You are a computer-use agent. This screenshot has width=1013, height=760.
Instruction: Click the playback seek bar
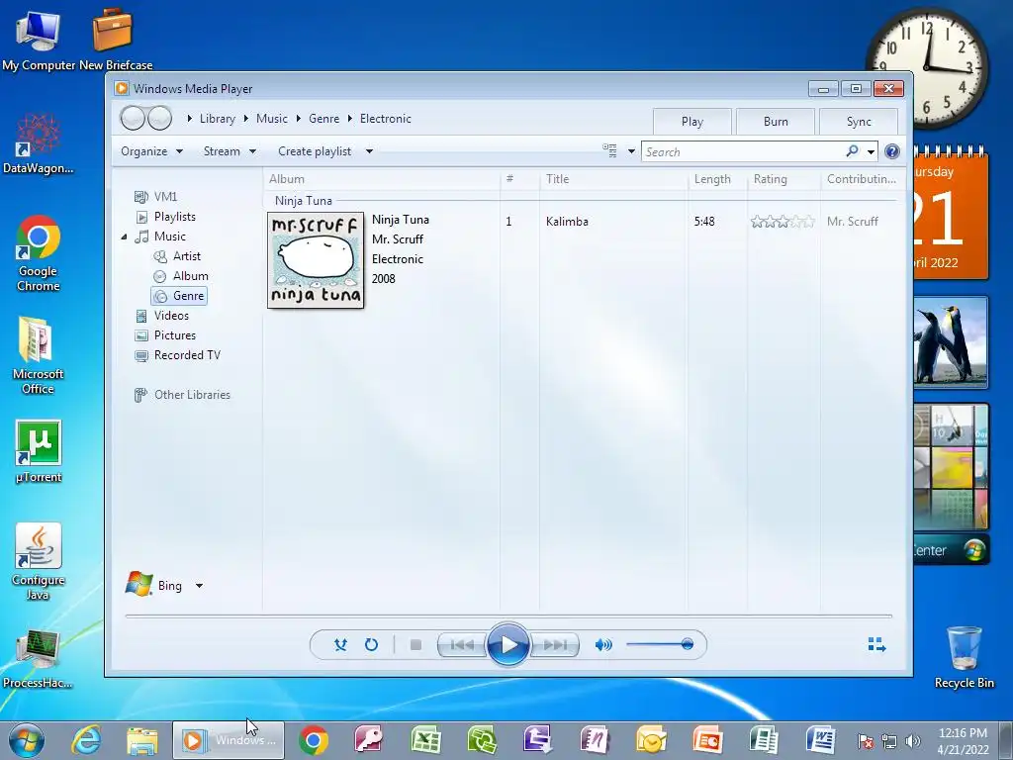point(508,617)
